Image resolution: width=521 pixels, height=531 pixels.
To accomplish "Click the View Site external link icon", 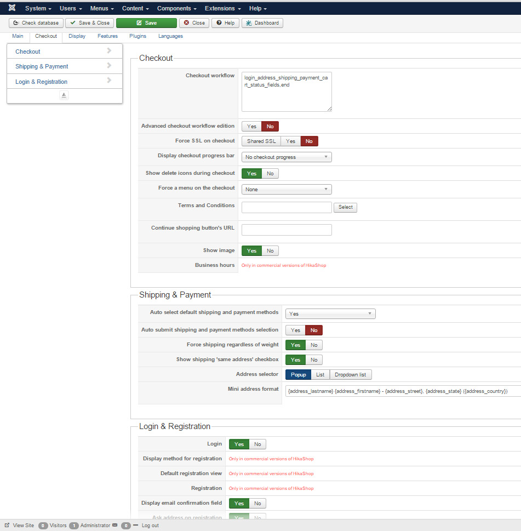I will coord(7,525).
